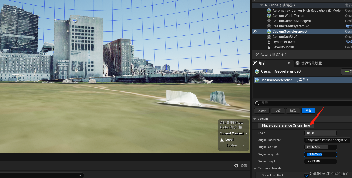Image resolution: width=352 pixels, height=178 pixels.
Task: Open the Current Context dropdown
Action: click(x=233, y=133)
